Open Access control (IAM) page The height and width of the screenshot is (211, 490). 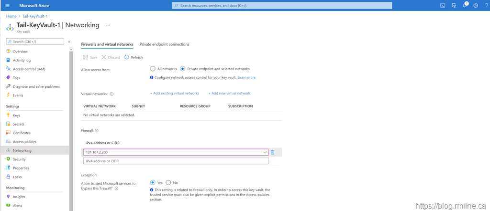pyautogui.click(x=29, y=69)
